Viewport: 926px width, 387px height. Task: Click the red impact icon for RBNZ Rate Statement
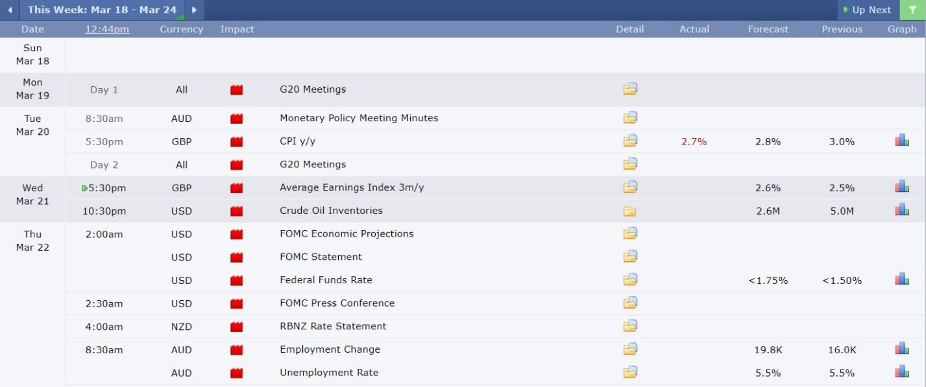pos(236,325)
